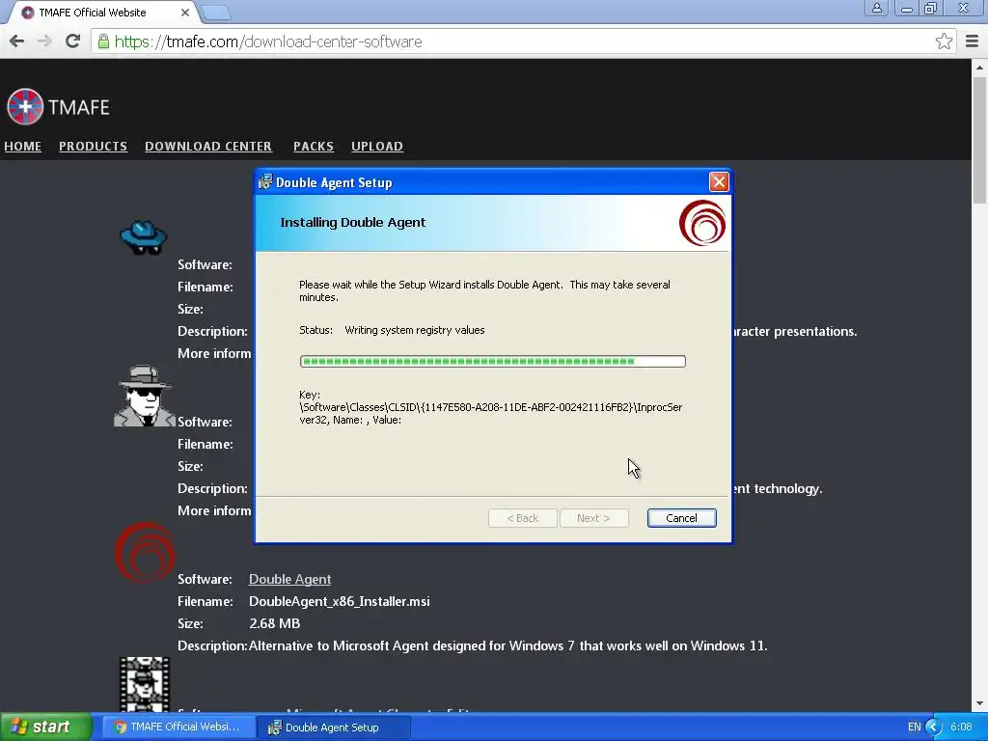The image size is (988, 741).
Task: Click the DoubleAgent_x86_Installer.msi filename text
Action: (x=339, y=601)
